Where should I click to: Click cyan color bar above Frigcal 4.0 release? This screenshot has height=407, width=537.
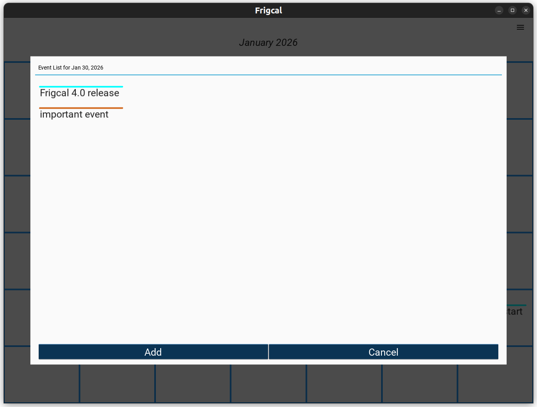tap(81, 87)
